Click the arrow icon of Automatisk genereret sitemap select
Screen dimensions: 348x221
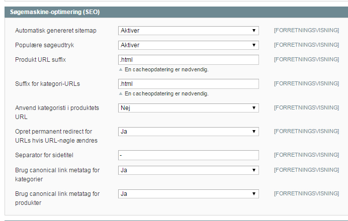click(x=254, y=31)
